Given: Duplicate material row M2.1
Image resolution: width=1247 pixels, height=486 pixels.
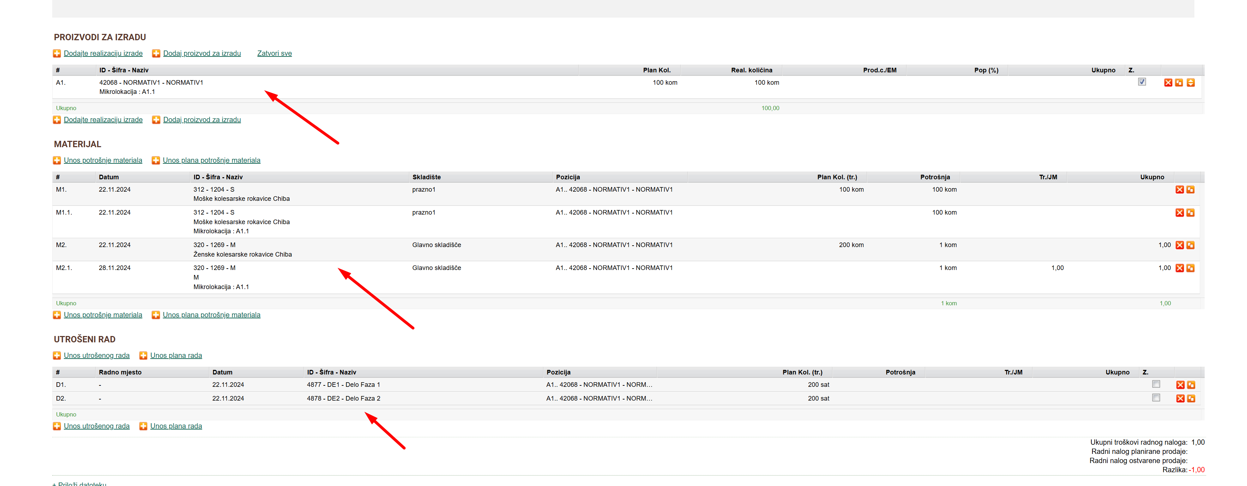Looking at the screenshot, I should [x=1190, y=268].
